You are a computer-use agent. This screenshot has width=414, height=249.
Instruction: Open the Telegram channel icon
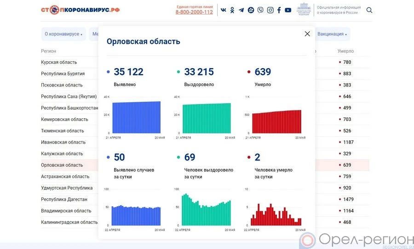241,10
